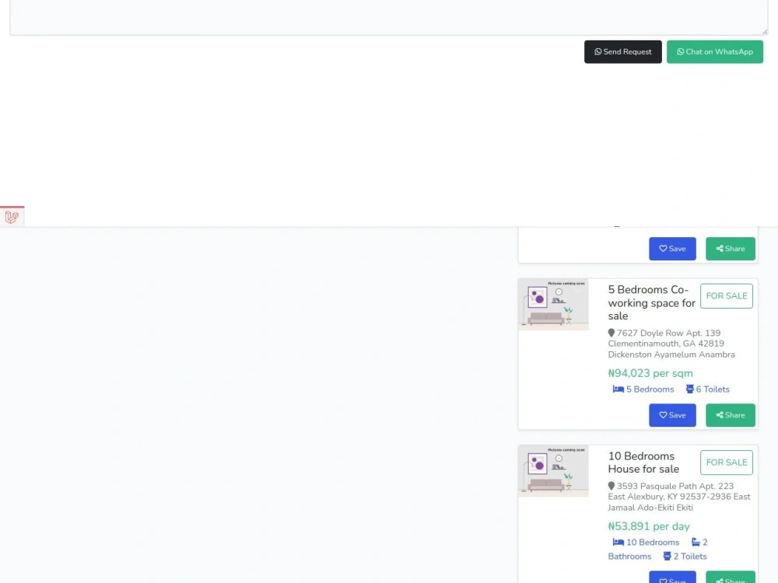Image resolution: width=778 pixels, height=583 pixels.
Task: Open the Laravel debugbar icon
Action: 12,217
